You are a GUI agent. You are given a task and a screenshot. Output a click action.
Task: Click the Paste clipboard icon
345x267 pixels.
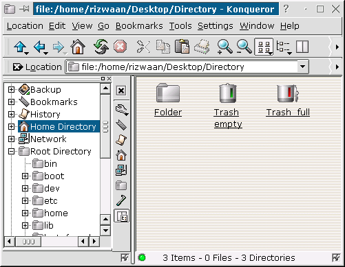pyautogui.click(x=182, y=47)
